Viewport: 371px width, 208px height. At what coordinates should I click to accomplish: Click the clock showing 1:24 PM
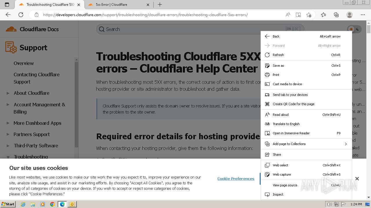[356, 204]
